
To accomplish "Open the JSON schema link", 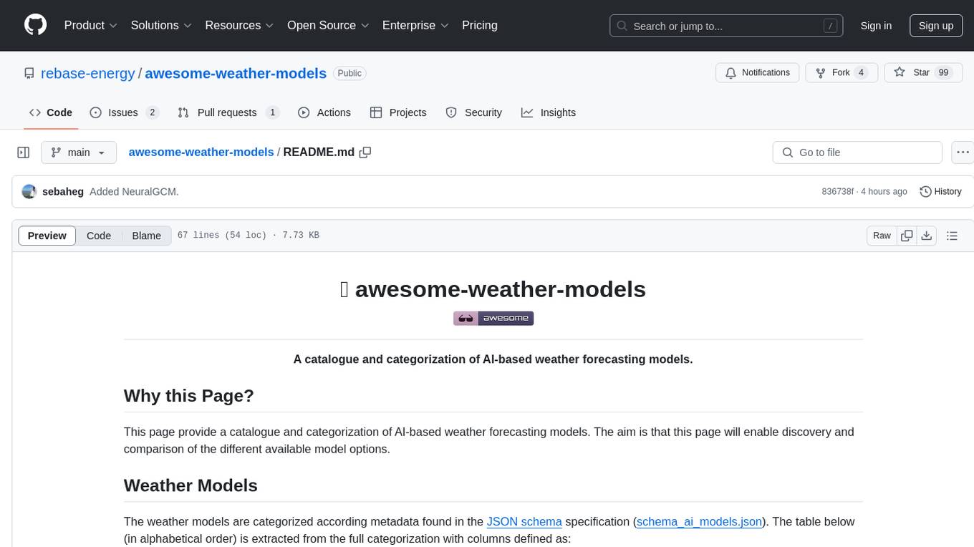I will pyautogui.click(x=524, y=521).
